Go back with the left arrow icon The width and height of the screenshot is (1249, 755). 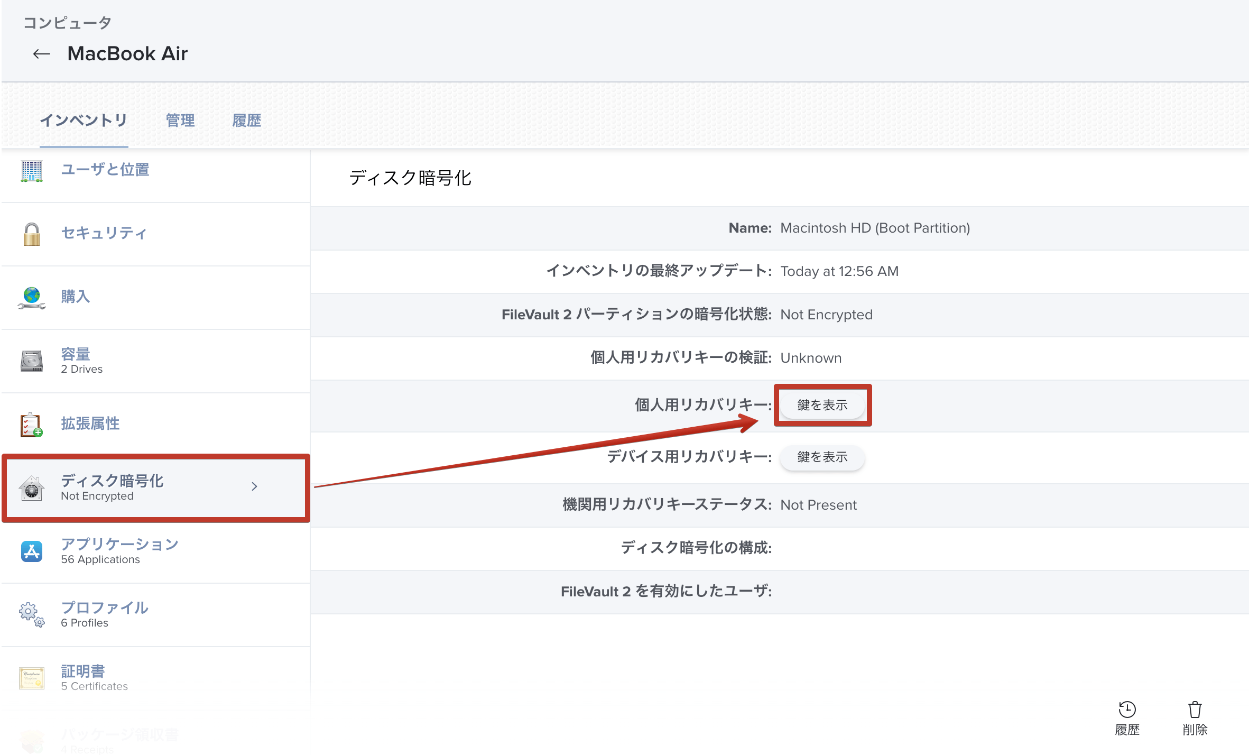pos(41,54)
